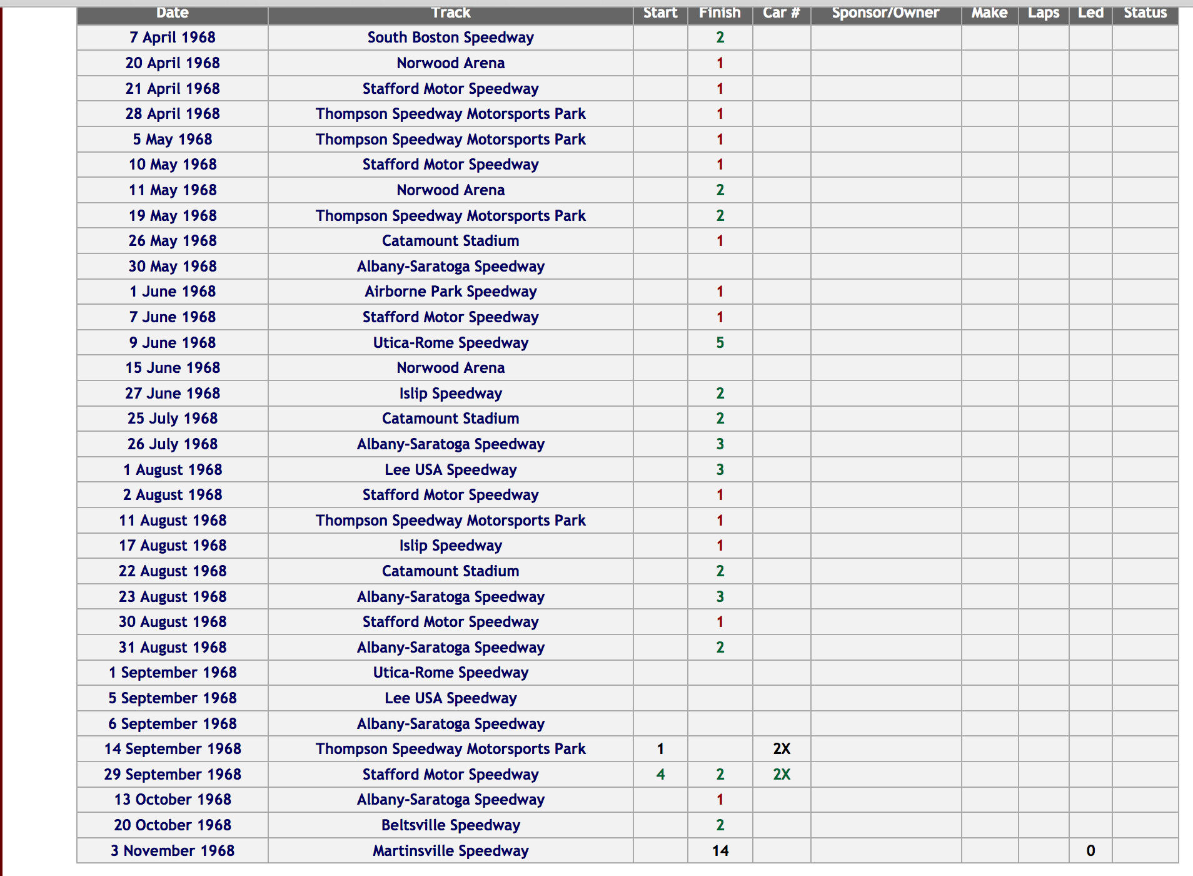Click car number 2X in 29 September row
Viewport: 1193px width, 876px height.
tap(782, 775)
